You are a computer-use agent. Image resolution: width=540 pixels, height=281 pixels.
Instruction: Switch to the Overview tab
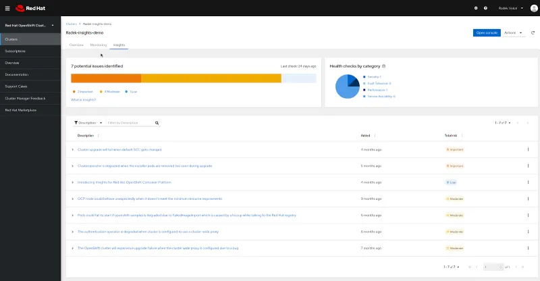click(x=76, y=45)
